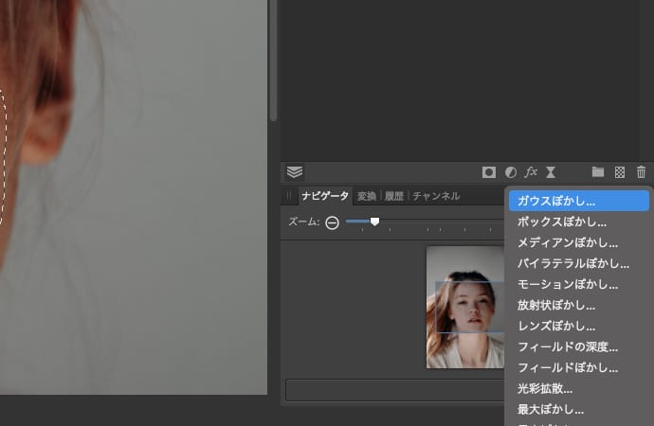Switch to the 変換 tab
This screenshot has height=426, width=654.
[367, 196]
